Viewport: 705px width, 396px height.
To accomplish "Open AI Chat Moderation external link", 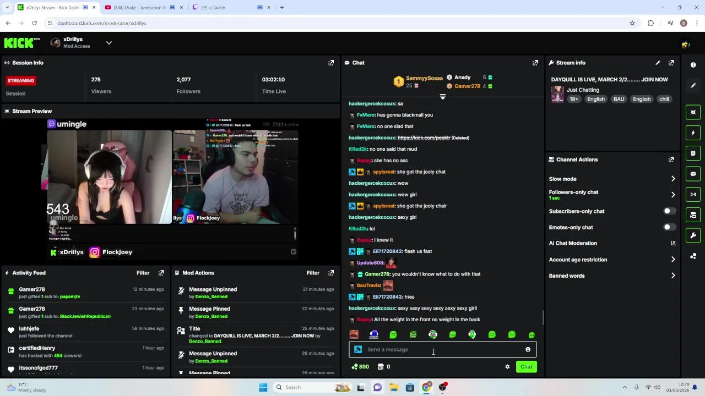I will click(673, 243).
